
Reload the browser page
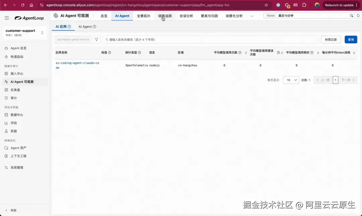(23, 5)
